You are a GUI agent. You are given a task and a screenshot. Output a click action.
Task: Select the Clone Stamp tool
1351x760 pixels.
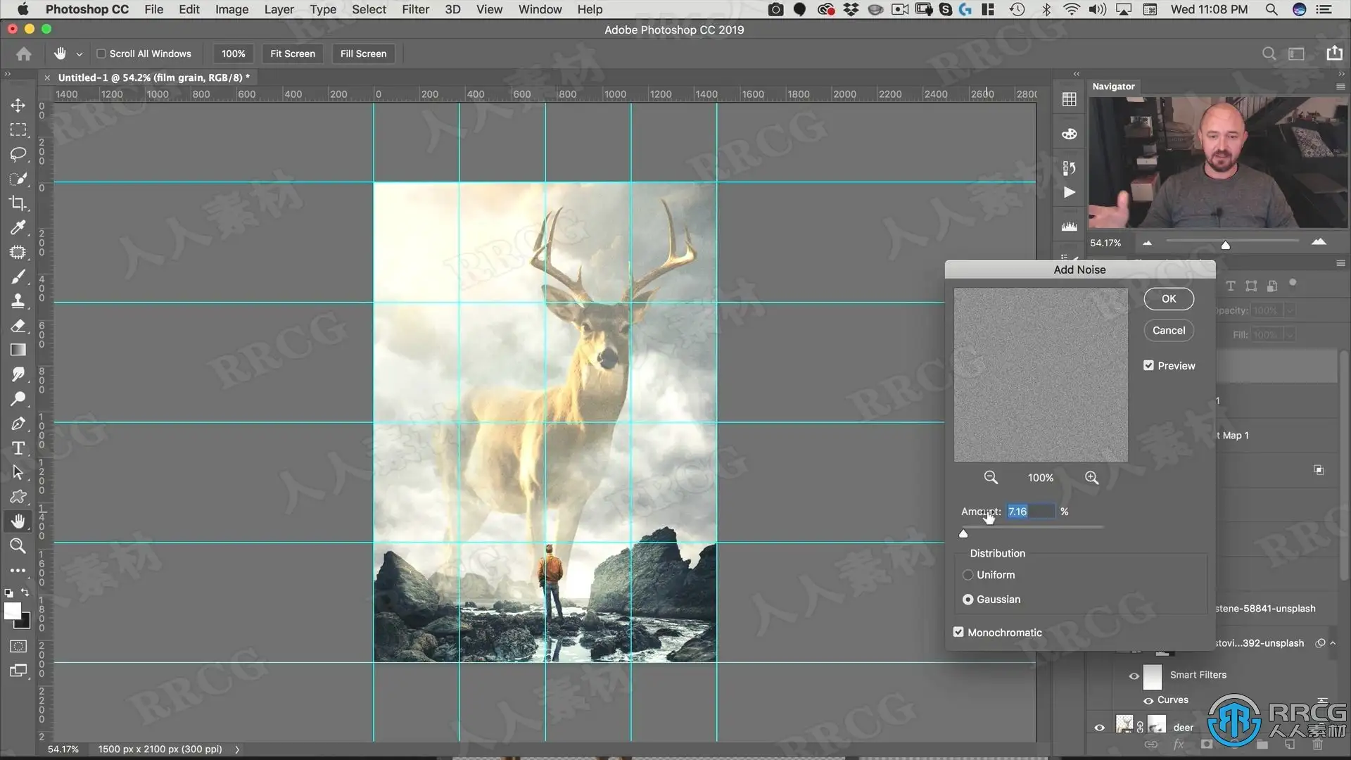click(18, 301)
